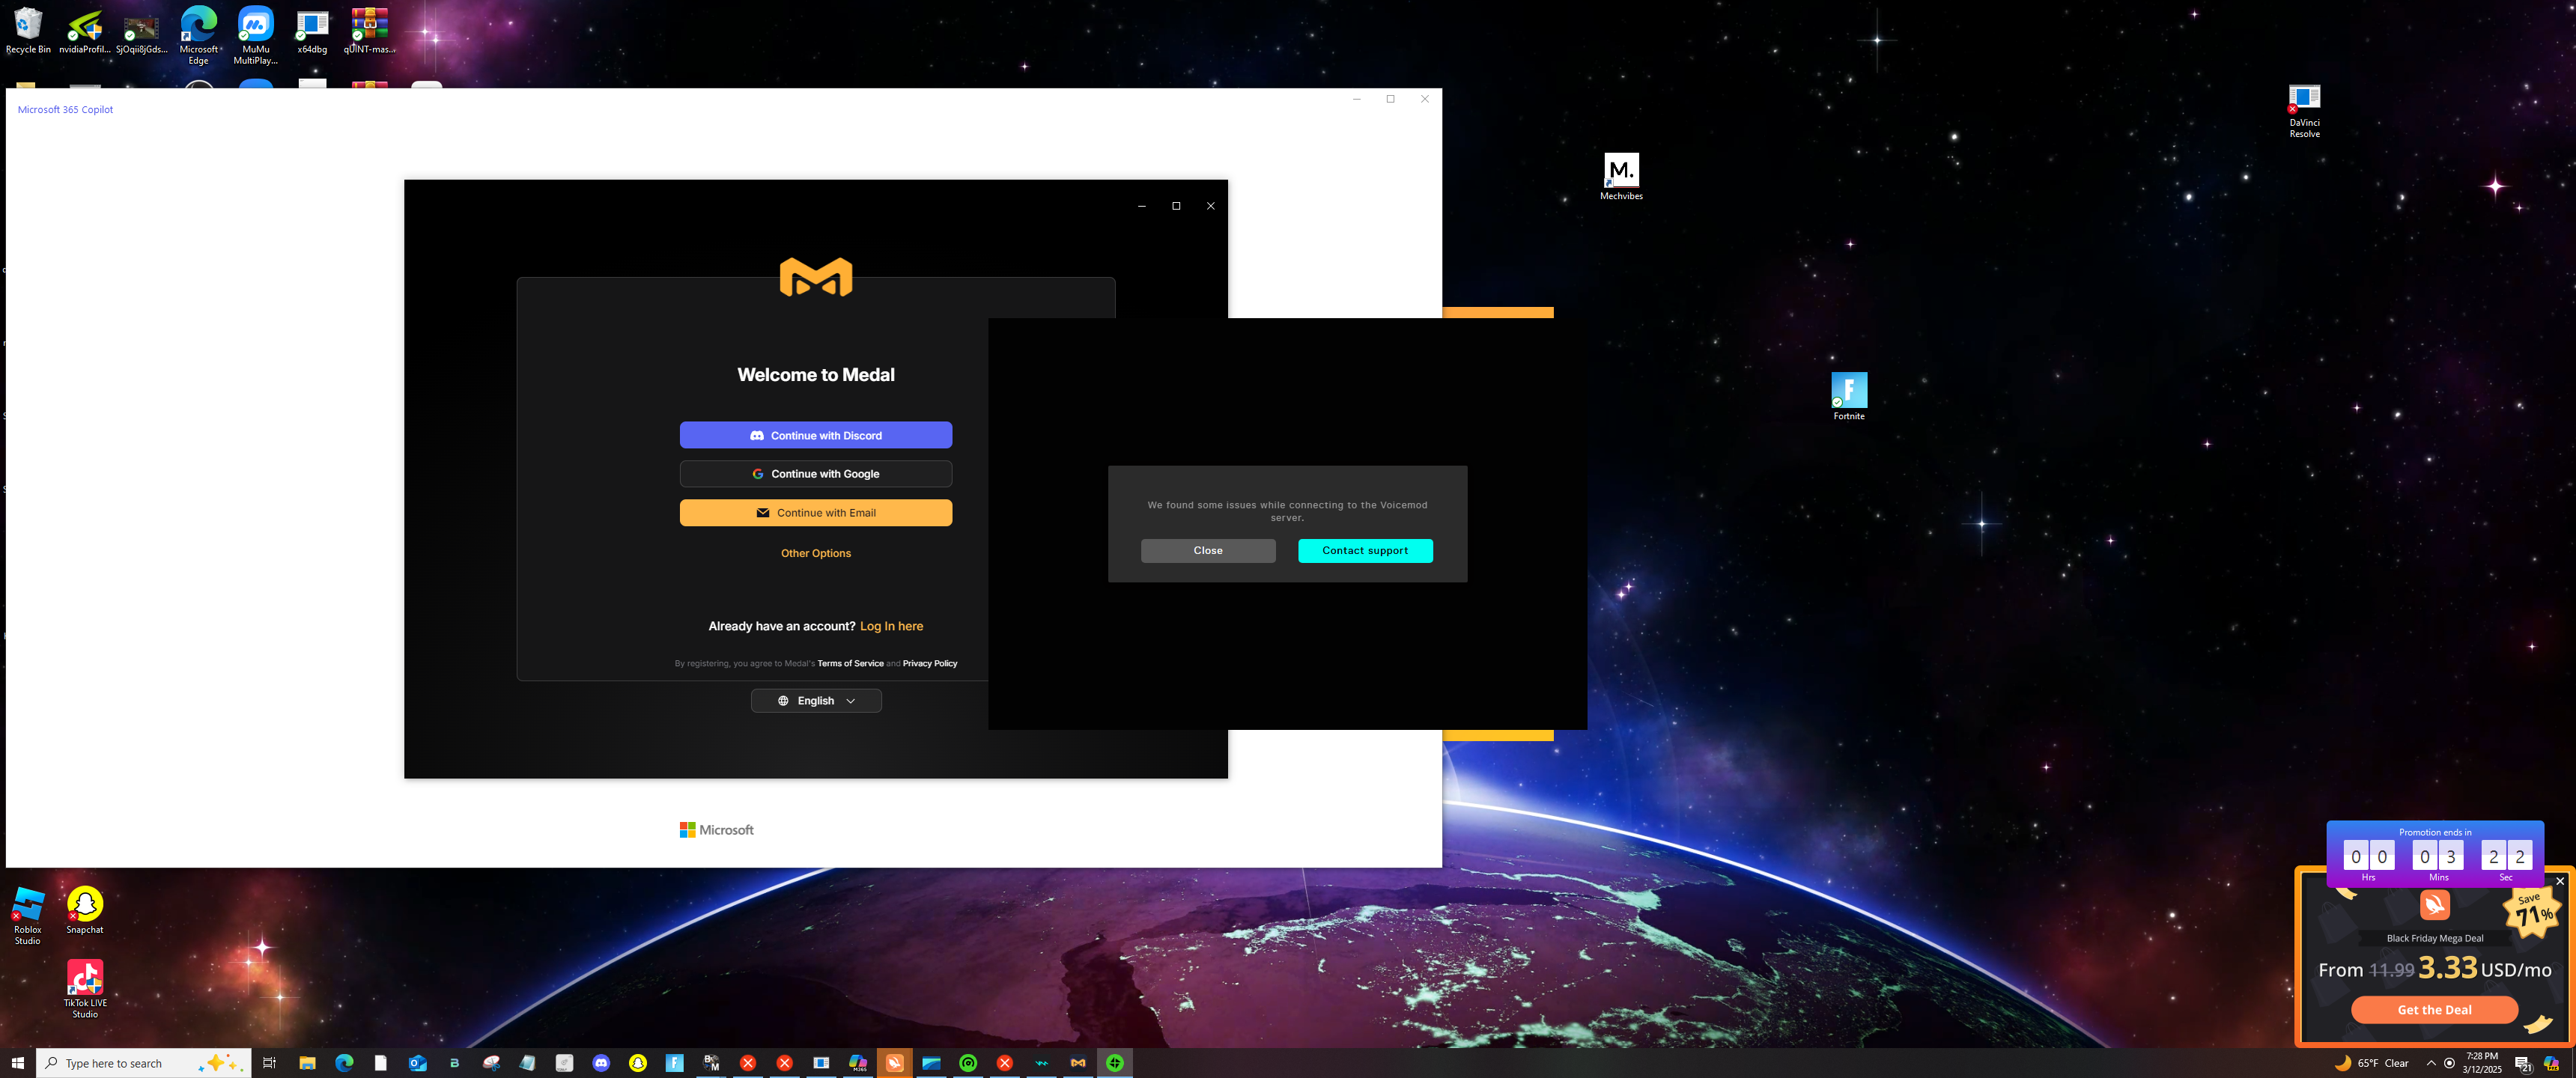The width and height of the screenshot is (2576, 1078).
Task: Click Get the Deal in the promotion popup
Action: 2434,1010
